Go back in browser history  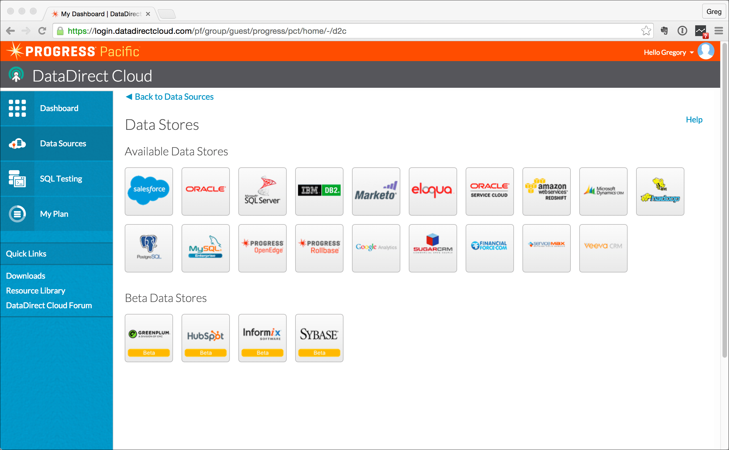coord(11,31)
